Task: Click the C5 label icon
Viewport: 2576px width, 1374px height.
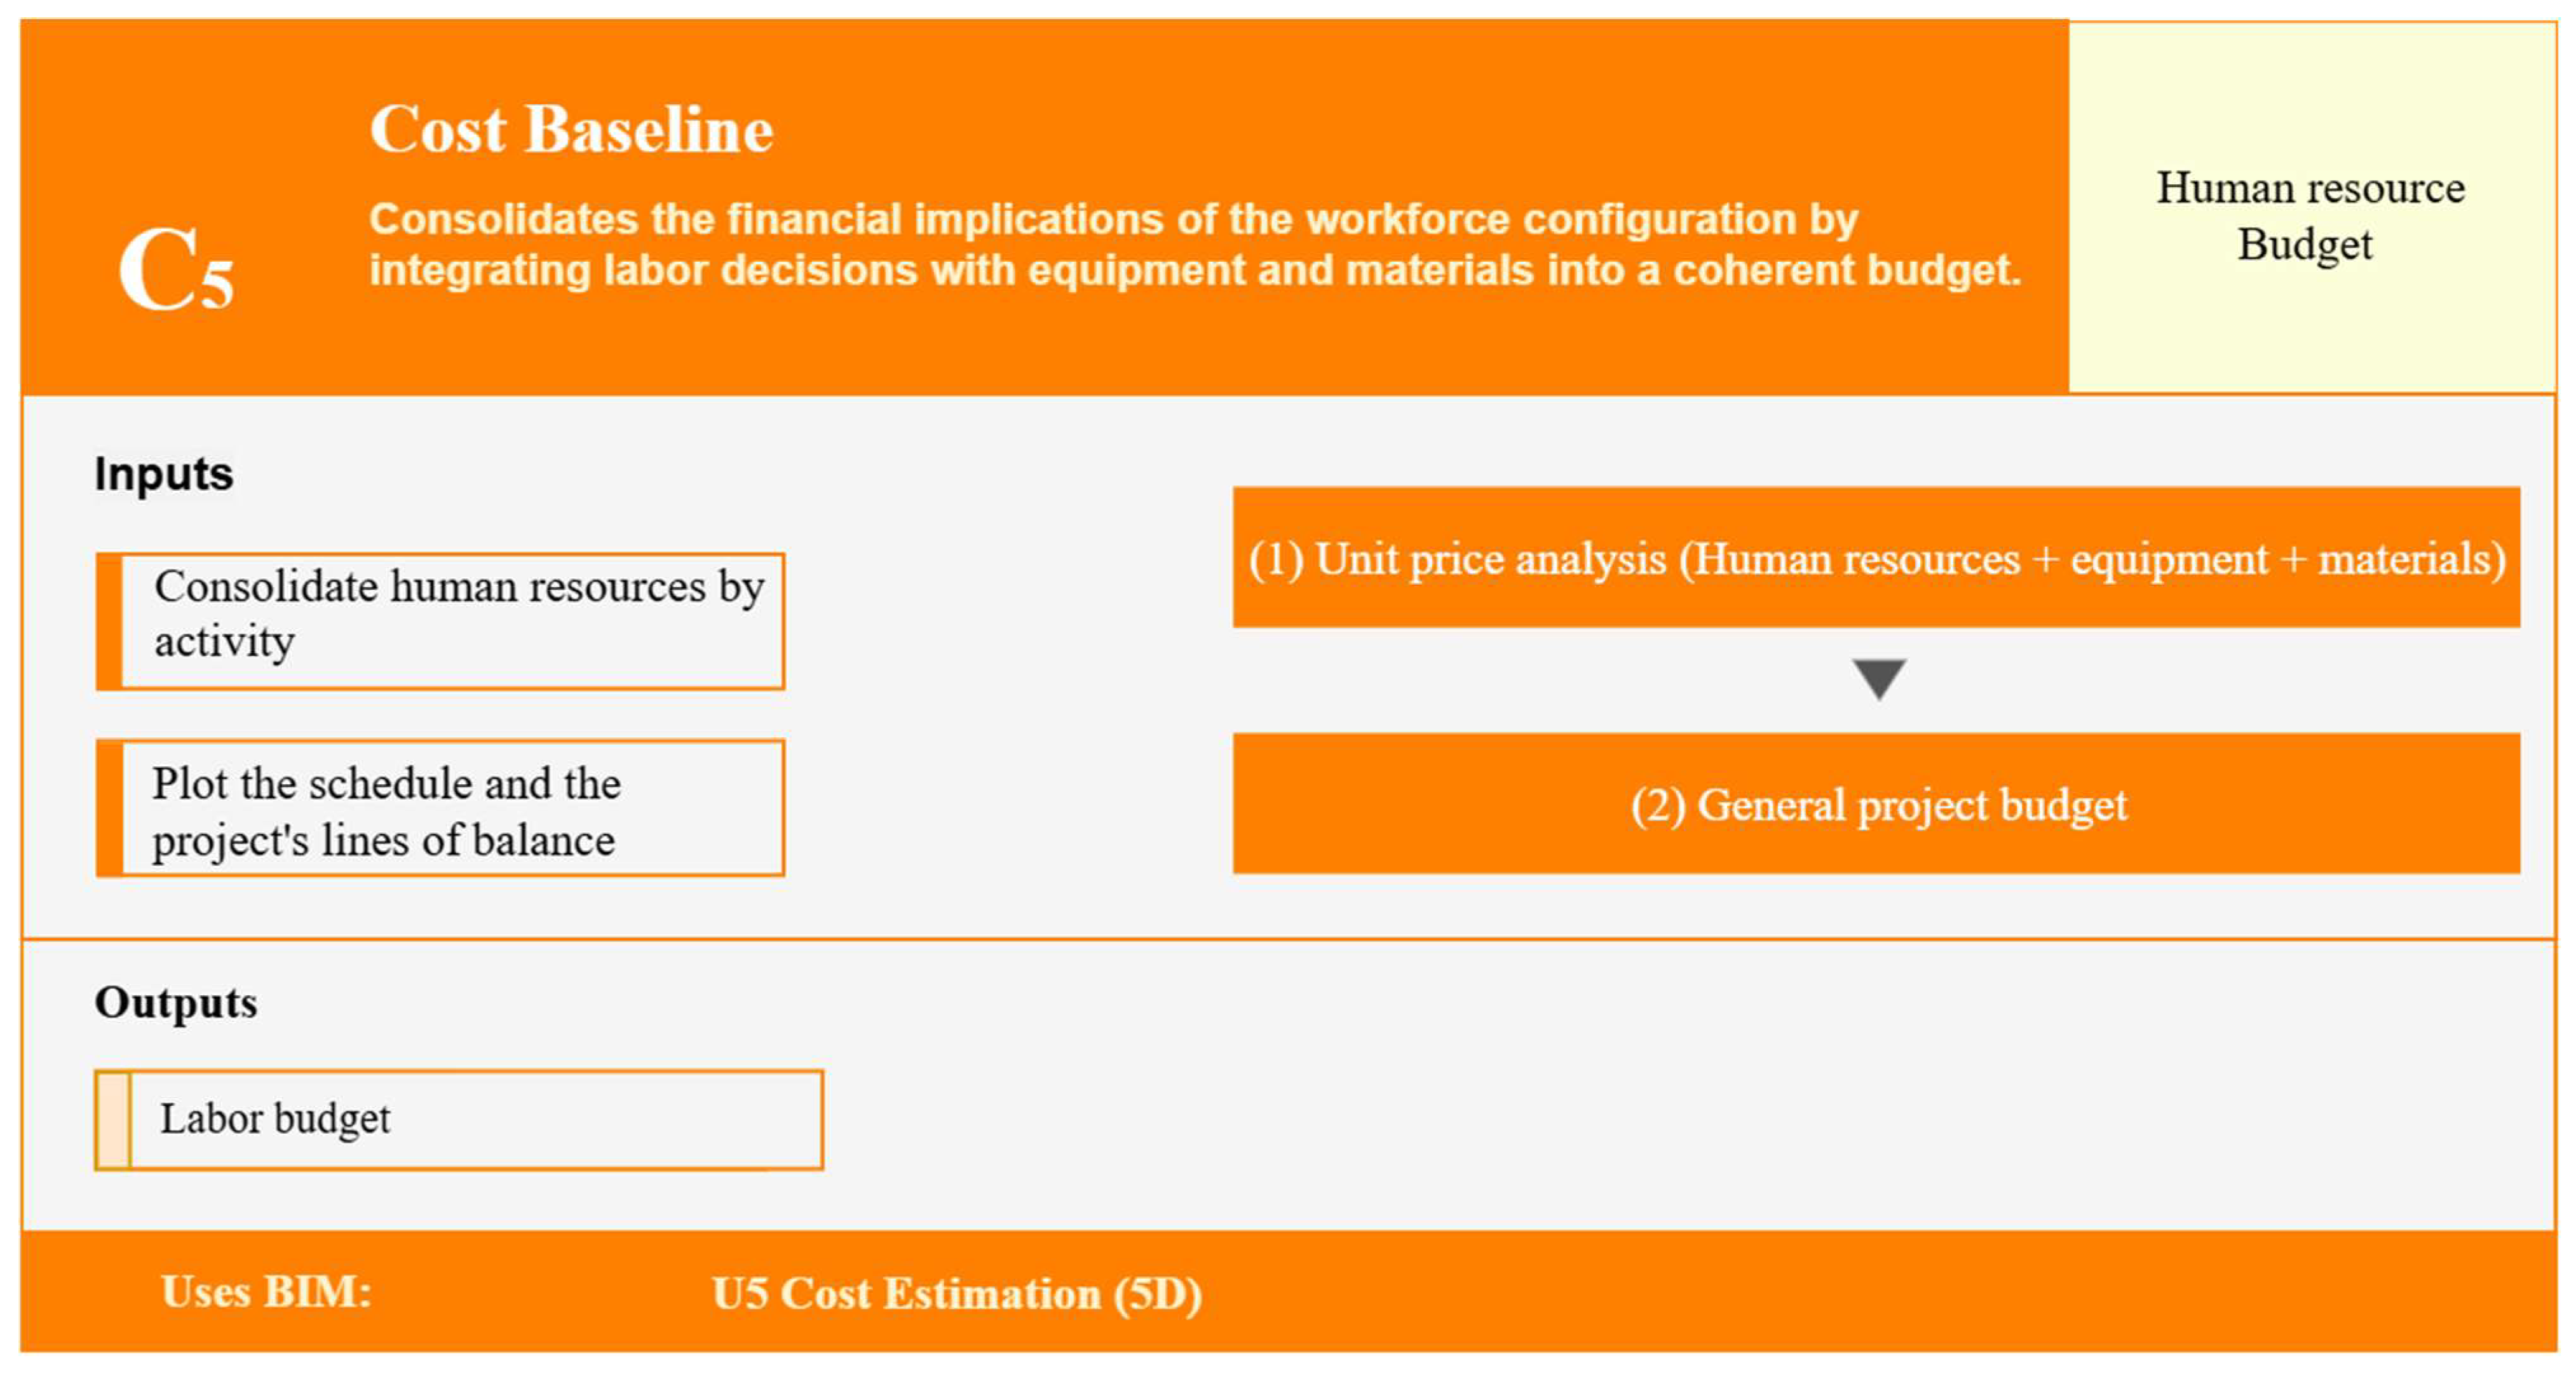Action: [176, 268]
